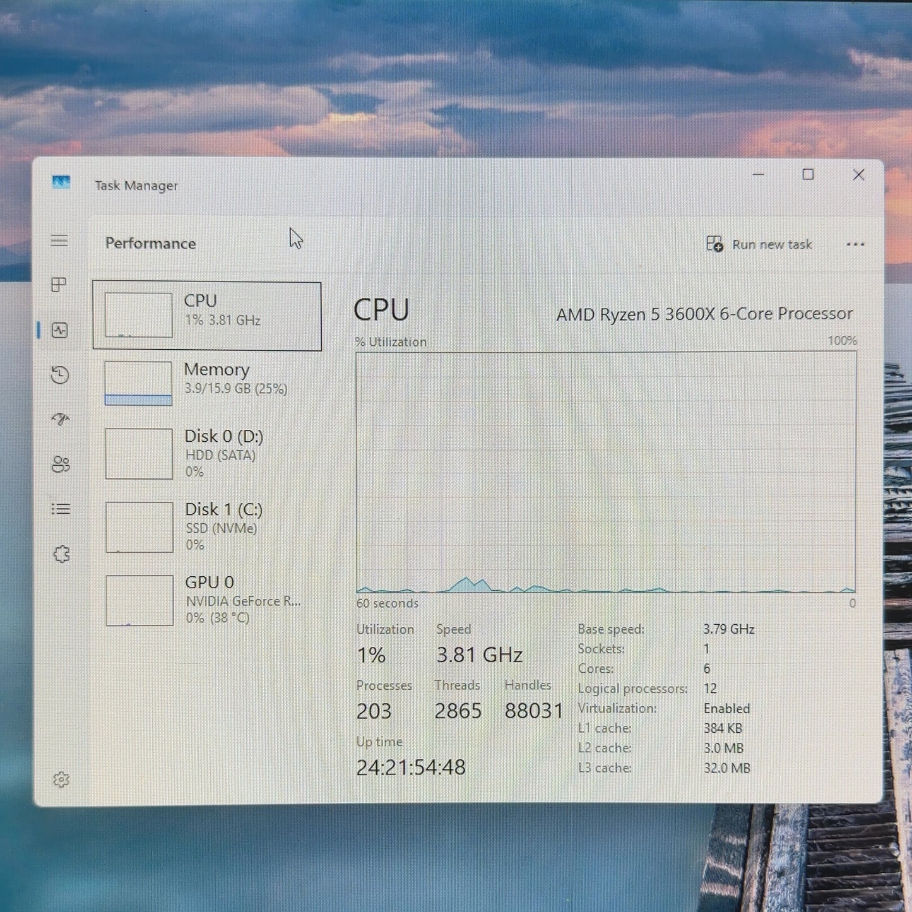Open the hamburger navigation menu
This screenshot has height=912, width=912.
tap(59, 240)
